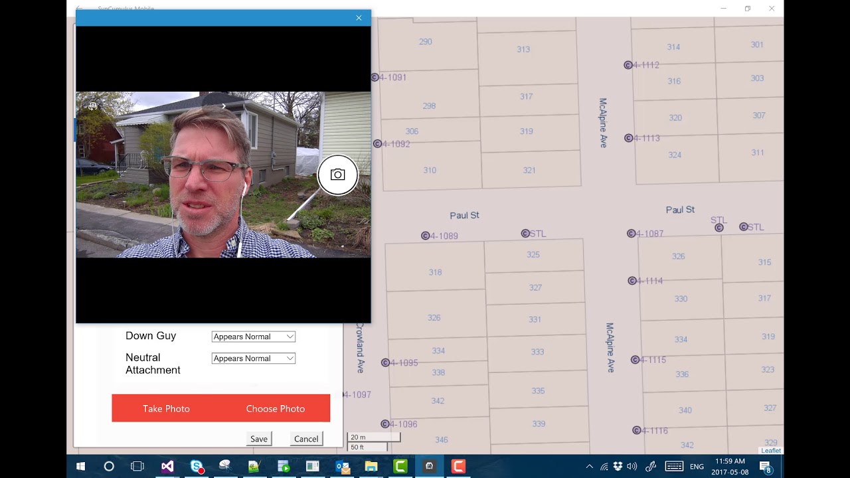The width and height of the screenshot is (850, 478).
Task: Click the Paul St label near marker 4-1089
Action: tap(464, 216)
